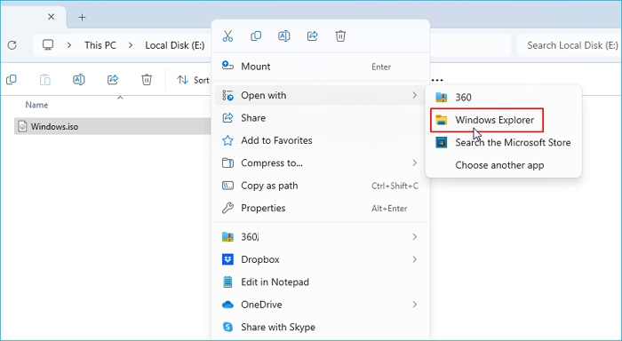Click the chevron arrow beside Open with
622x341 pixels.
click(x=415, y=95)
